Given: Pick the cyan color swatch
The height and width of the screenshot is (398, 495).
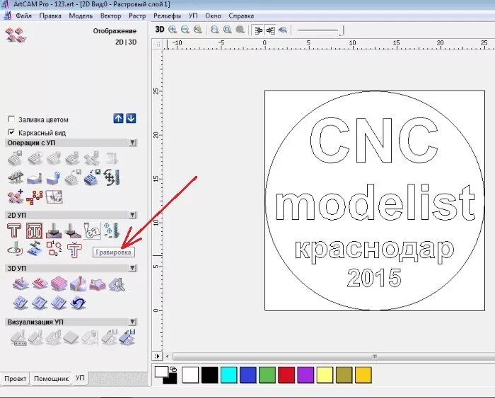Looking at the screenshot, I should 229,375.
